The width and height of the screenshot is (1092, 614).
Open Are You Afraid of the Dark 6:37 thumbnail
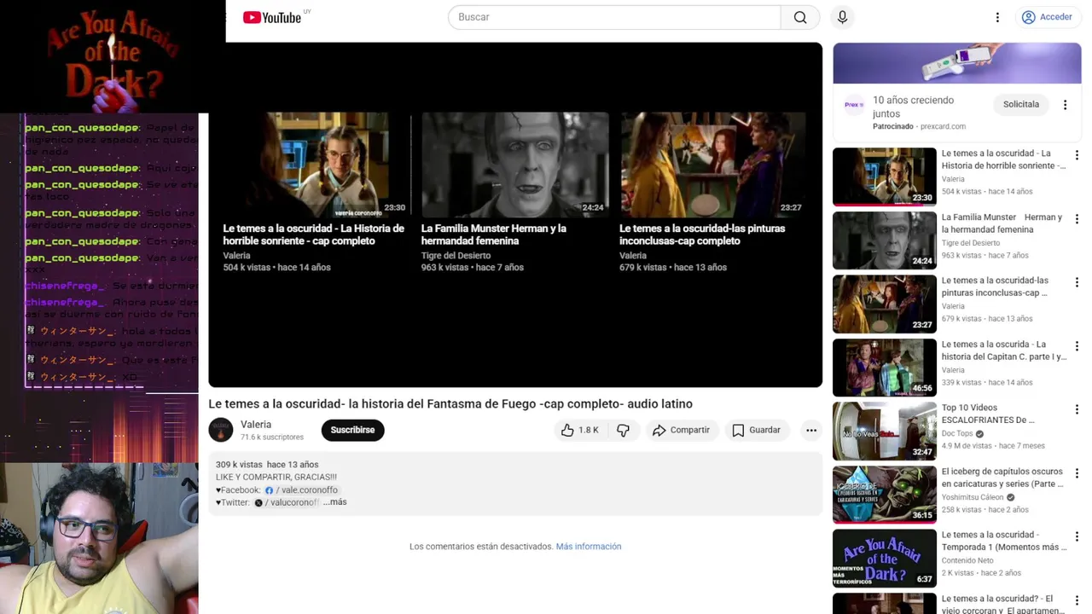(885, 558)
